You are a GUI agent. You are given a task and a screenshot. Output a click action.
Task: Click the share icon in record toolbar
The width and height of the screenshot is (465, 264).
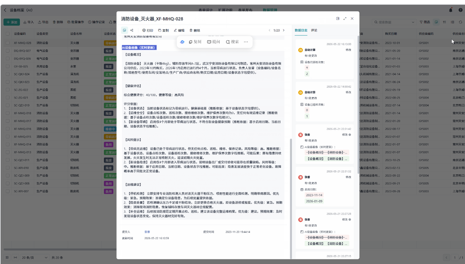pyautogui.click(x=132, y=30)
